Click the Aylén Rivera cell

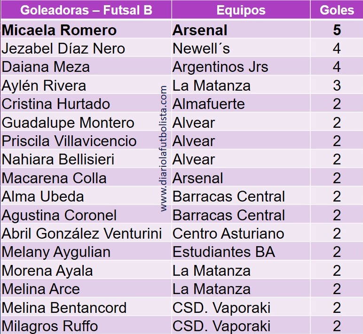44,85
